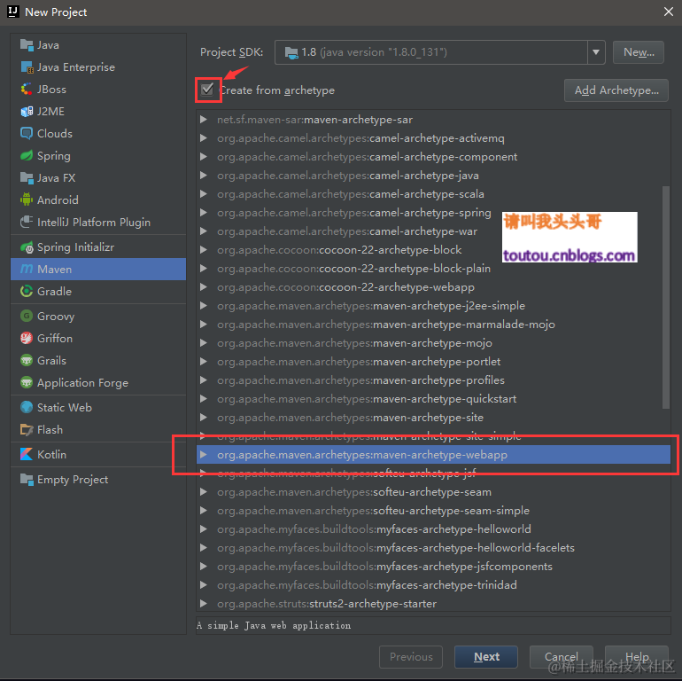Select myfaces-archetype-helloworld-facelets row
This screenshot has width=682, height=681.
[x=433, y=548]
